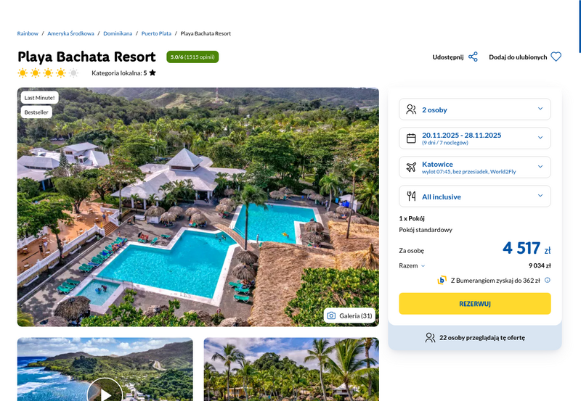The width and height of the screenshot is (581, 401).
Task: Play the video on coastline thumbnail
Action: point(105,391)
